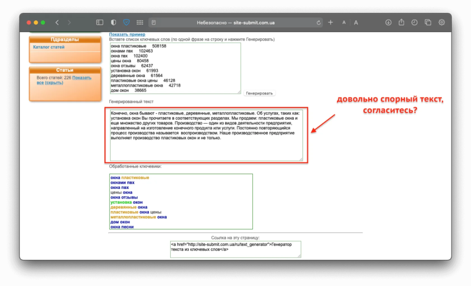
Task: Click the resize handle of keywords textarea
Action: (239, 92)
